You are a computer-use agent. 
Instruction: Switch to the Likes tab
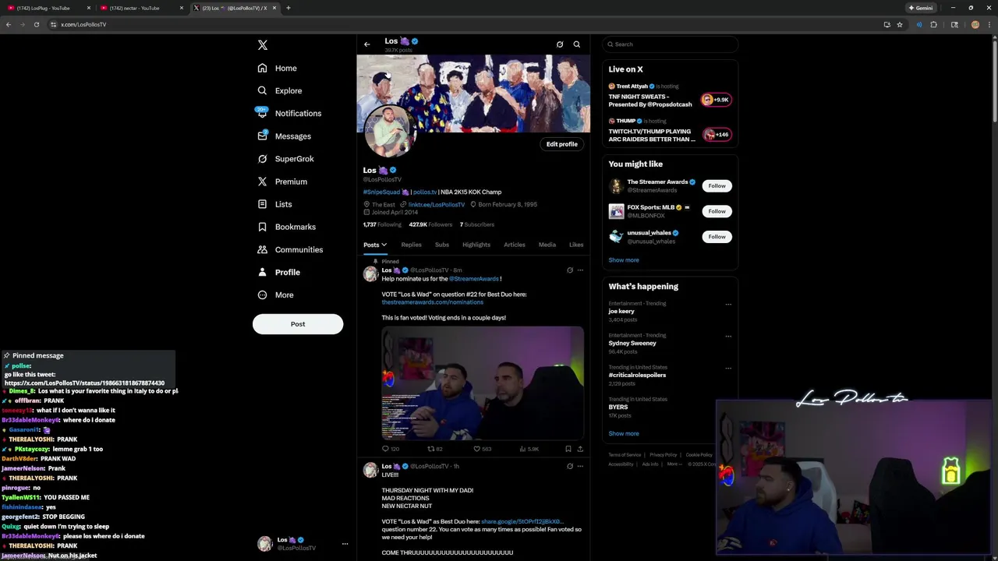click(576, 245)
